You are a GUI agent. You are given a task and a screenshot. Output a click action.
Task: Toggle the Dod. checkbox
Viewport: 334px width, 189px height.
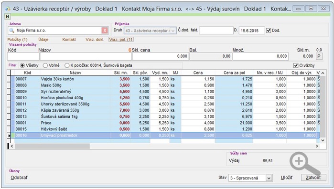click(x=269, y=31)
